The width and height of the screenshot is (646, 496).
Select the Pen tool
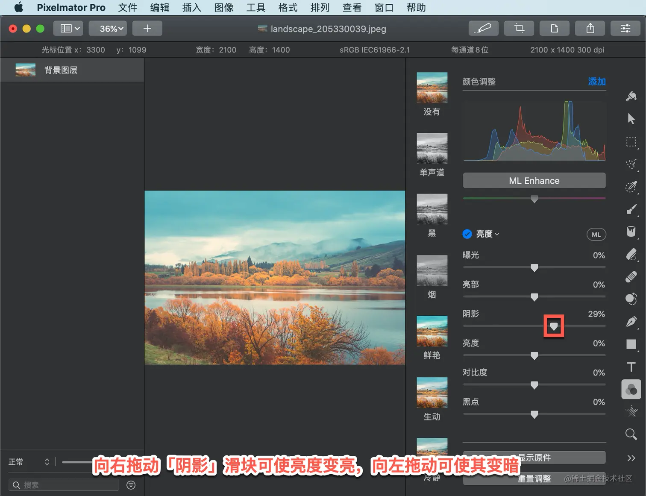click(x=631, y=322)
